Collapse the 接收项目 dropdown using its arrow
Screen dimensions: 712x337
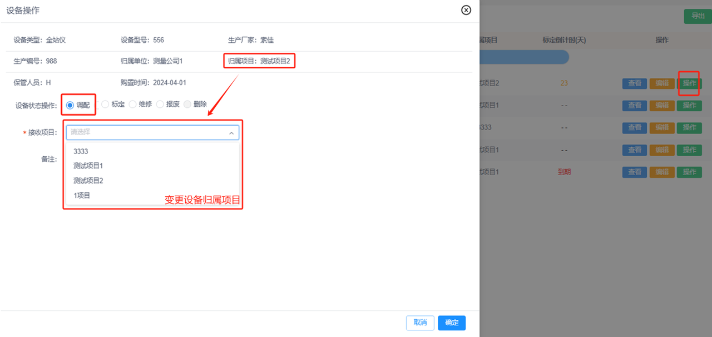coord(231,132)
